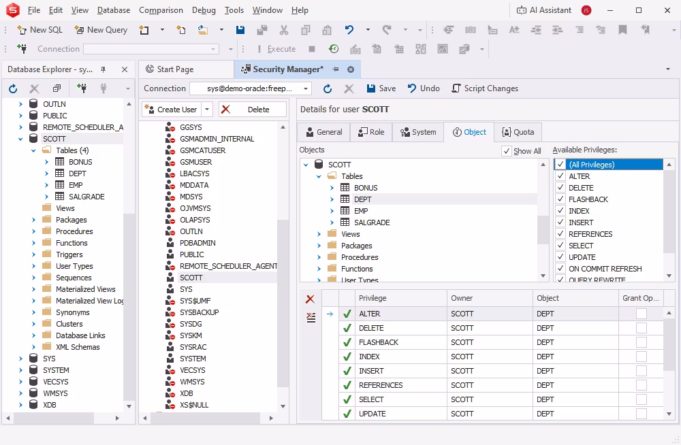Viewport: 681px width, 445px height.
Task: Click the New Query toolbar button
Action: [101, 30]
